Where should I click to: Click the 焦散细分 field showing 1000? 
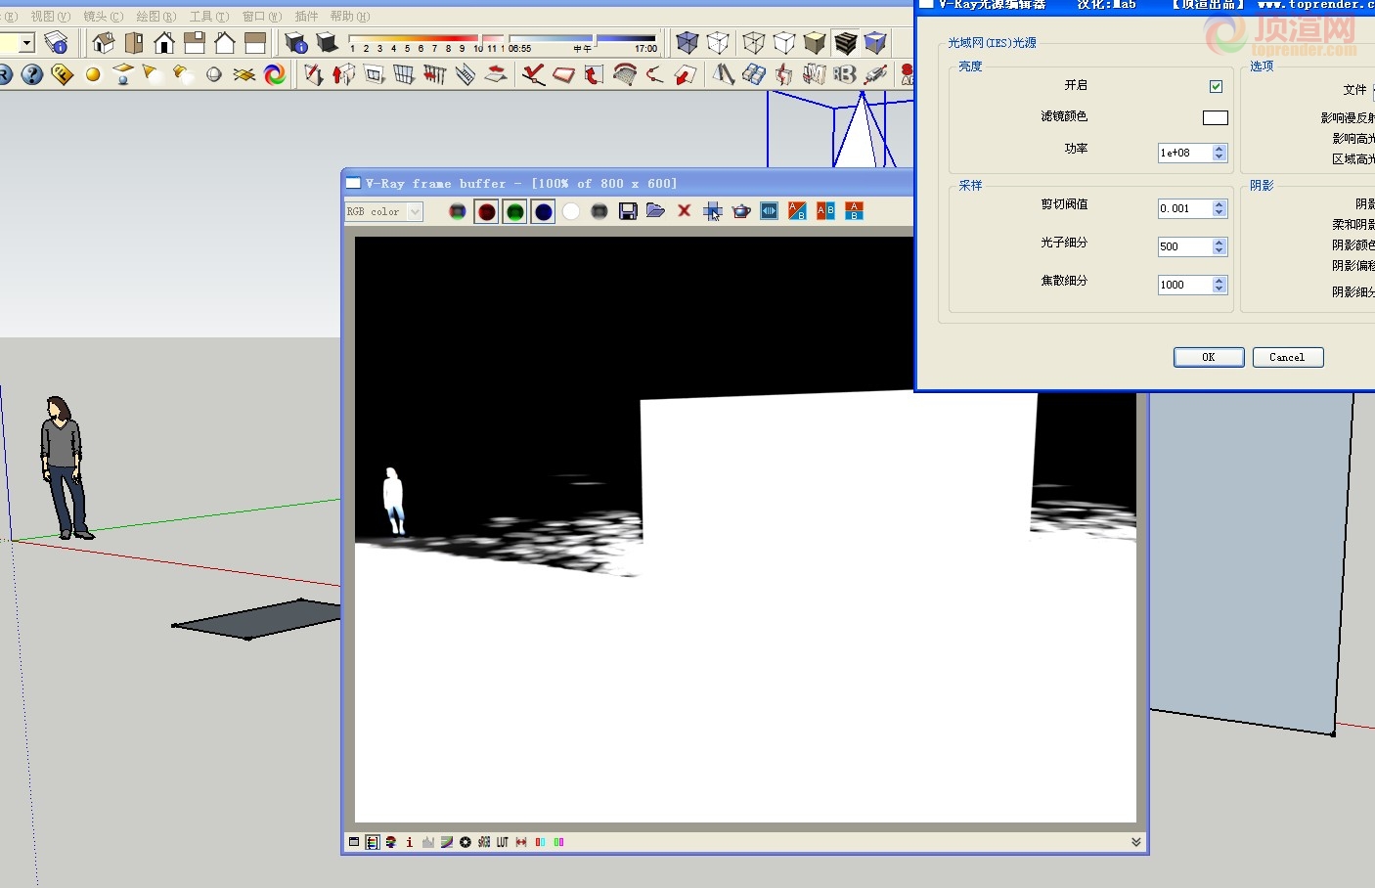click(1185, 285)
